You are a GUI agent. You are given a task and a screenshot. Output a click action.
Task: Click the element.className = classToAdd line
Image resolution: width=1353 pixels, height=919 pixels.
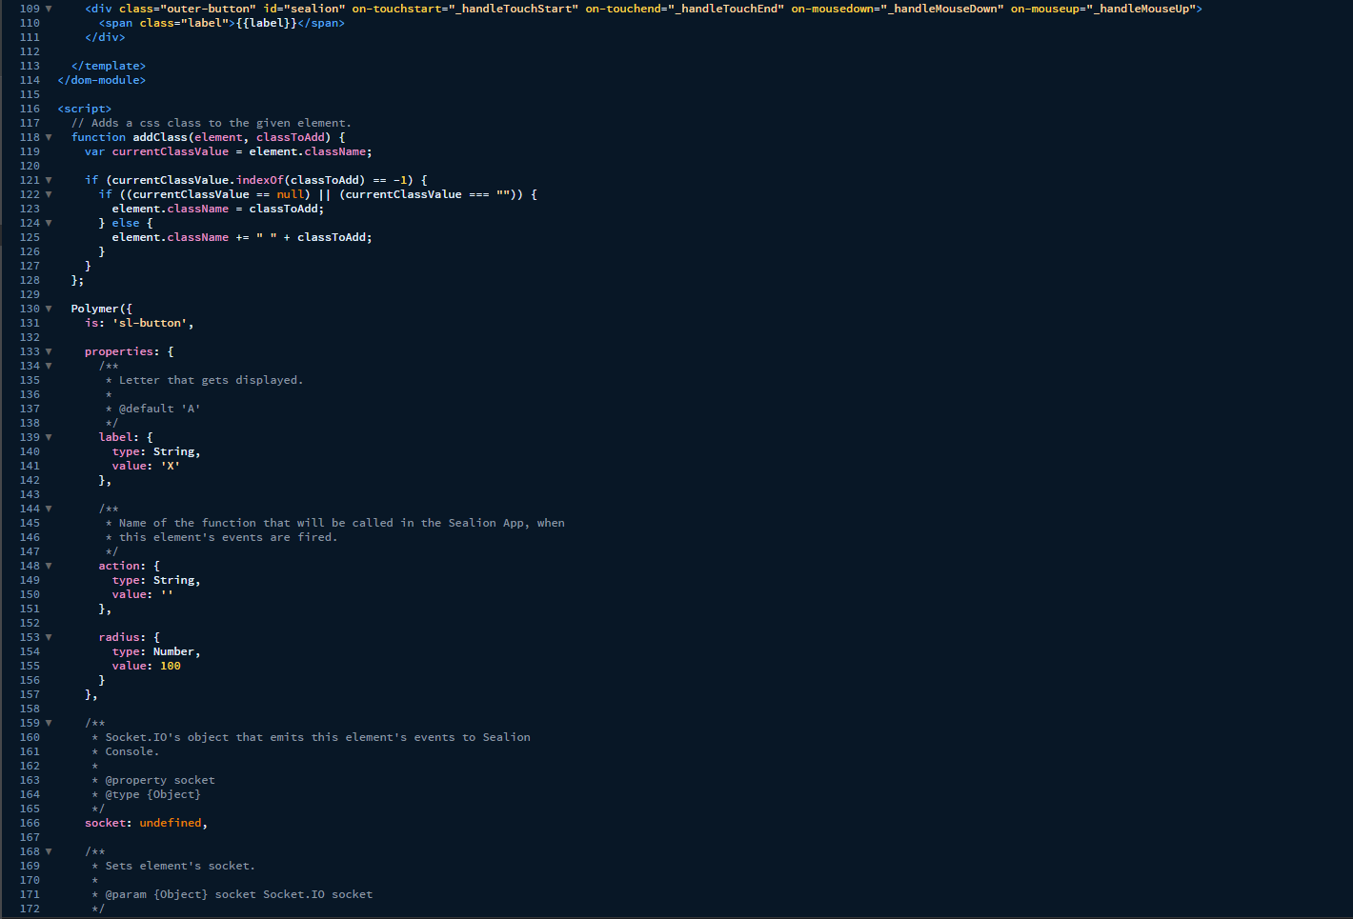(218, 209)
